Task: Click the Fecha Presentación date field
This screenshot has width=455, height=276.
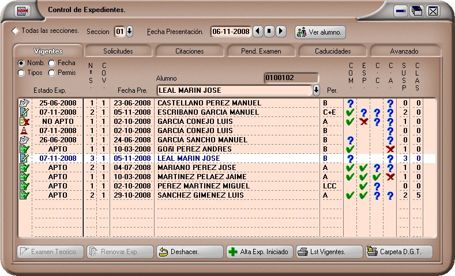Action: 231,32
